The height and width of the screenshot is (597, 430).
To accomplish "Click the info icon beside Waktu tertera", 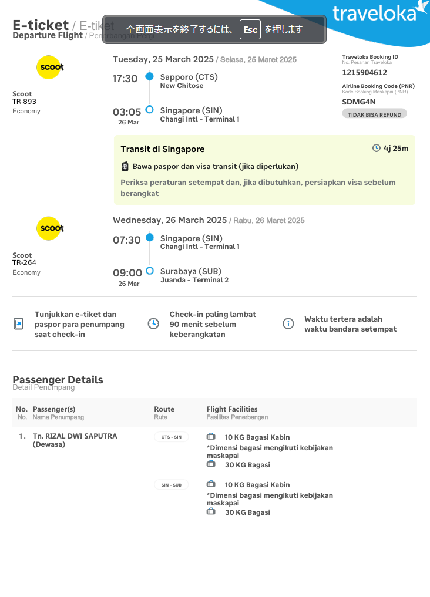I will coord(288,324).
